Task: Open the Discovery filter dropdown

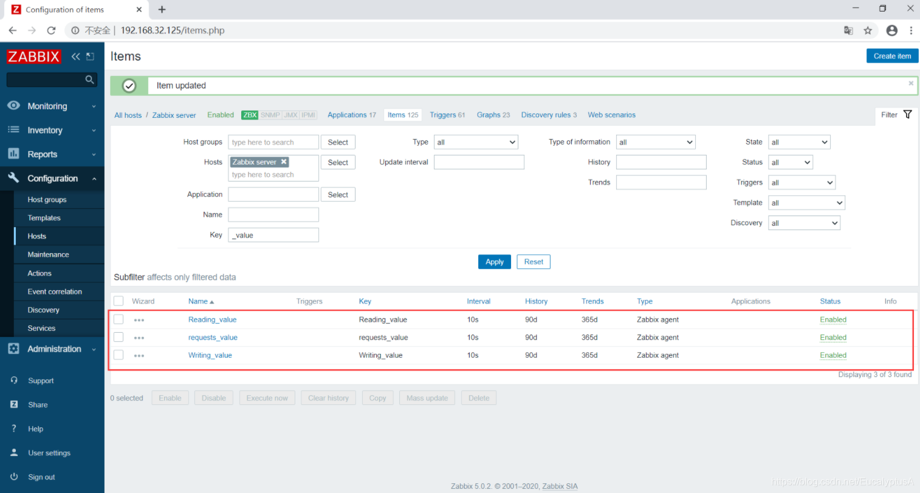Action: point(805,223)
